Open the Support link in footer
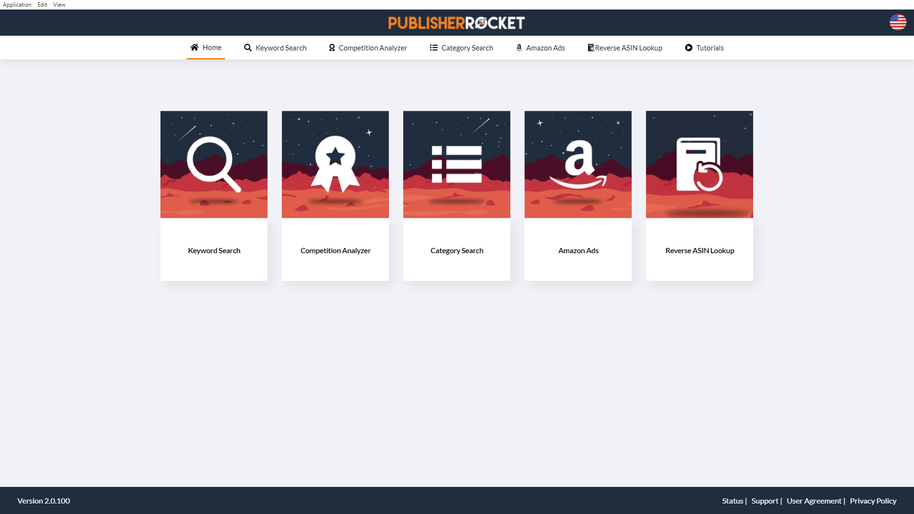Image resolution: width=914 pixels, height=514 pixels. point(765,501)
